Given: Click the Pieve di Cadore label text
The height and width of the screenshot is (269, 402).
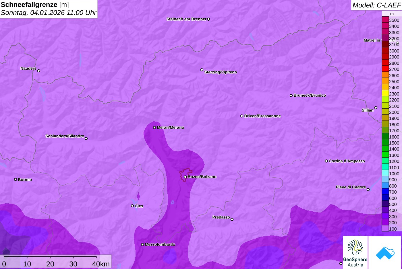Looking at the screenshot, I should [351, 187].
